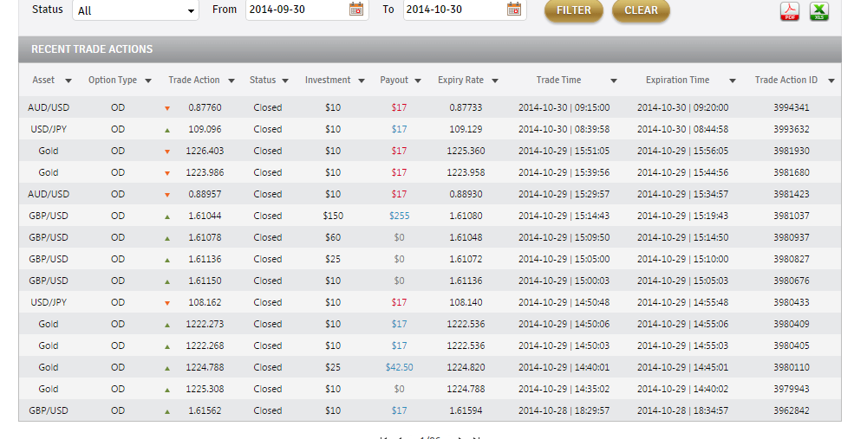Click the $255 payout value
The height and width of the screenshot is (439, 854).
[399, 216]
